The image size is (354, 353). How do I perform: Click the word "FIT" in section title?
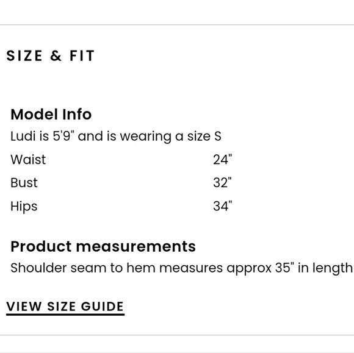coord(82,55)
